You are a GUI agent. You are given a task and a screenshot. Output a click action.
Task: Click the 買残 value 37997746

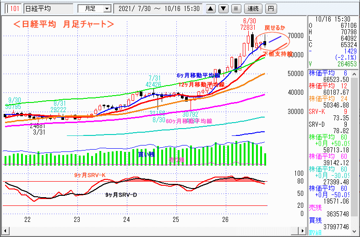tap(336, 227)
